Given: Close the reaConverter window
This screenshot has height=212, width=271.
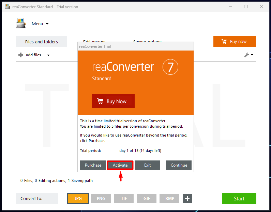Looking at the screenshot, I should point(261,6).
